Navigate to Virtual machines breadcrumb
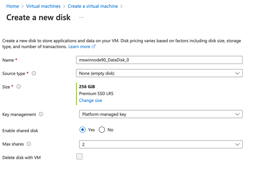This screenshot has height=175, width=261. 43,6
